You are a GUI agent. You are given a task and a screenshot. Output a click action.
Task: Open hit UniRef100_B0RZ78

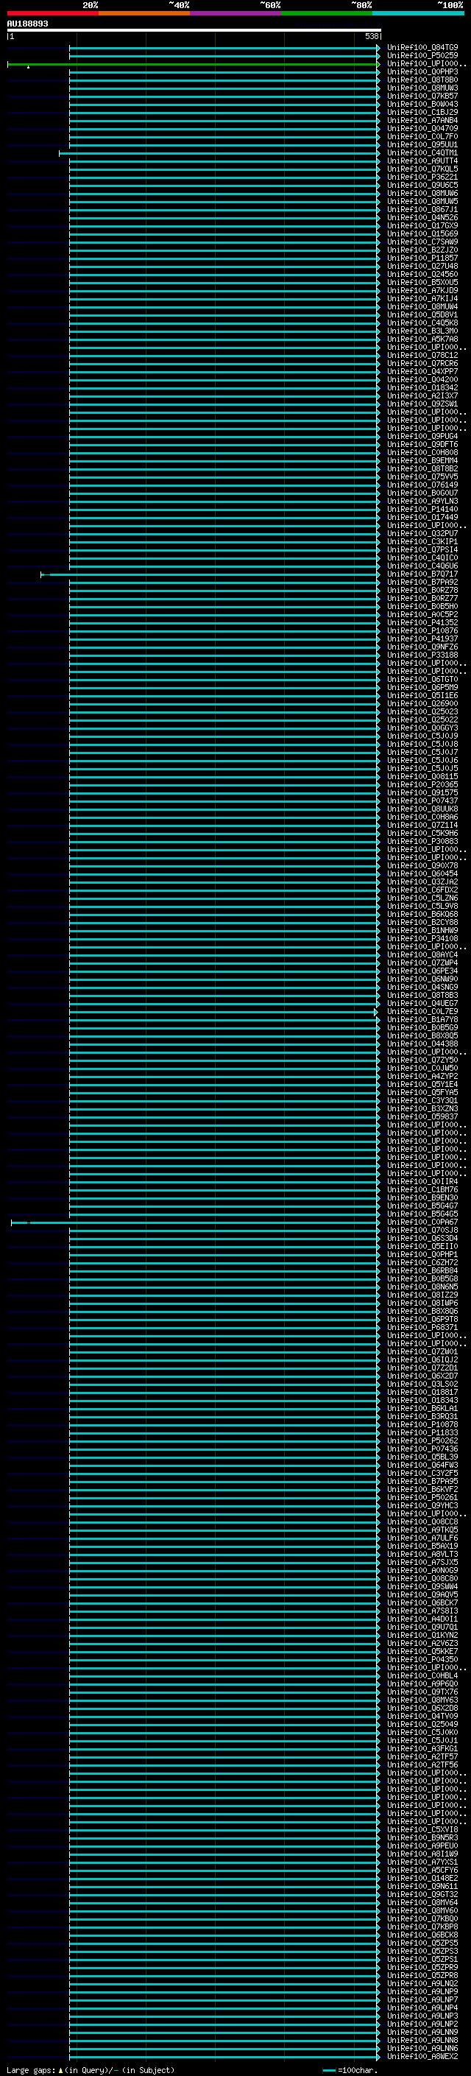(422, 591)
